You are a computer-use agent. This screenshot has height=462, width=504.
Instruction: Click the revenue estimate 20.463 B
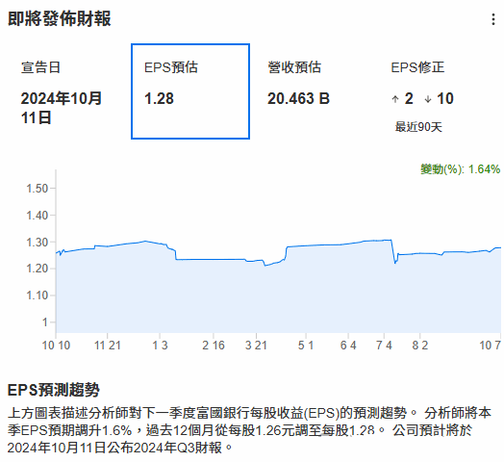tap(298, 98)
